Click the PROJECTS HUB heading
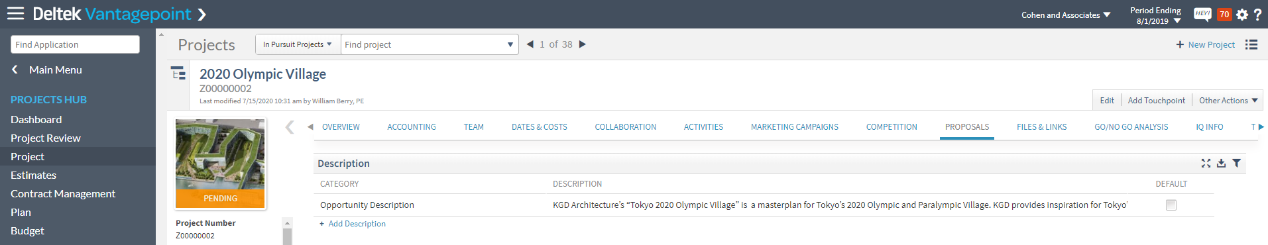The height and width of the screenshot is (245, 1268). [x=49, y=99]
